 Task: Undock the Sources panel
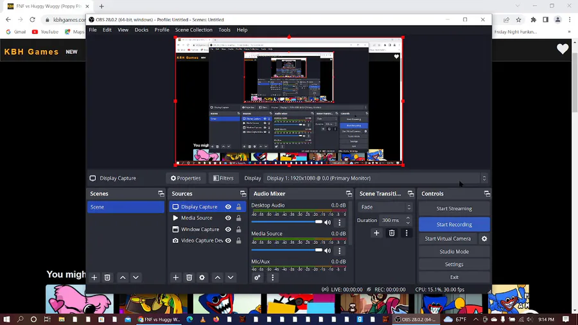(243, 194)
